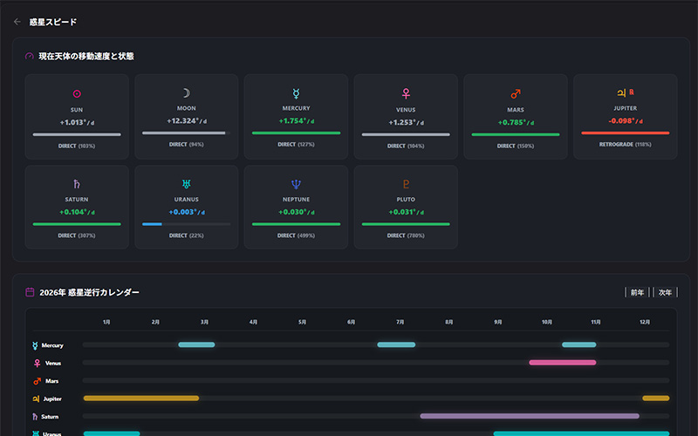Click Mercury's retrograde bar near March
698x436 pixels.
[x=196, y=344]
